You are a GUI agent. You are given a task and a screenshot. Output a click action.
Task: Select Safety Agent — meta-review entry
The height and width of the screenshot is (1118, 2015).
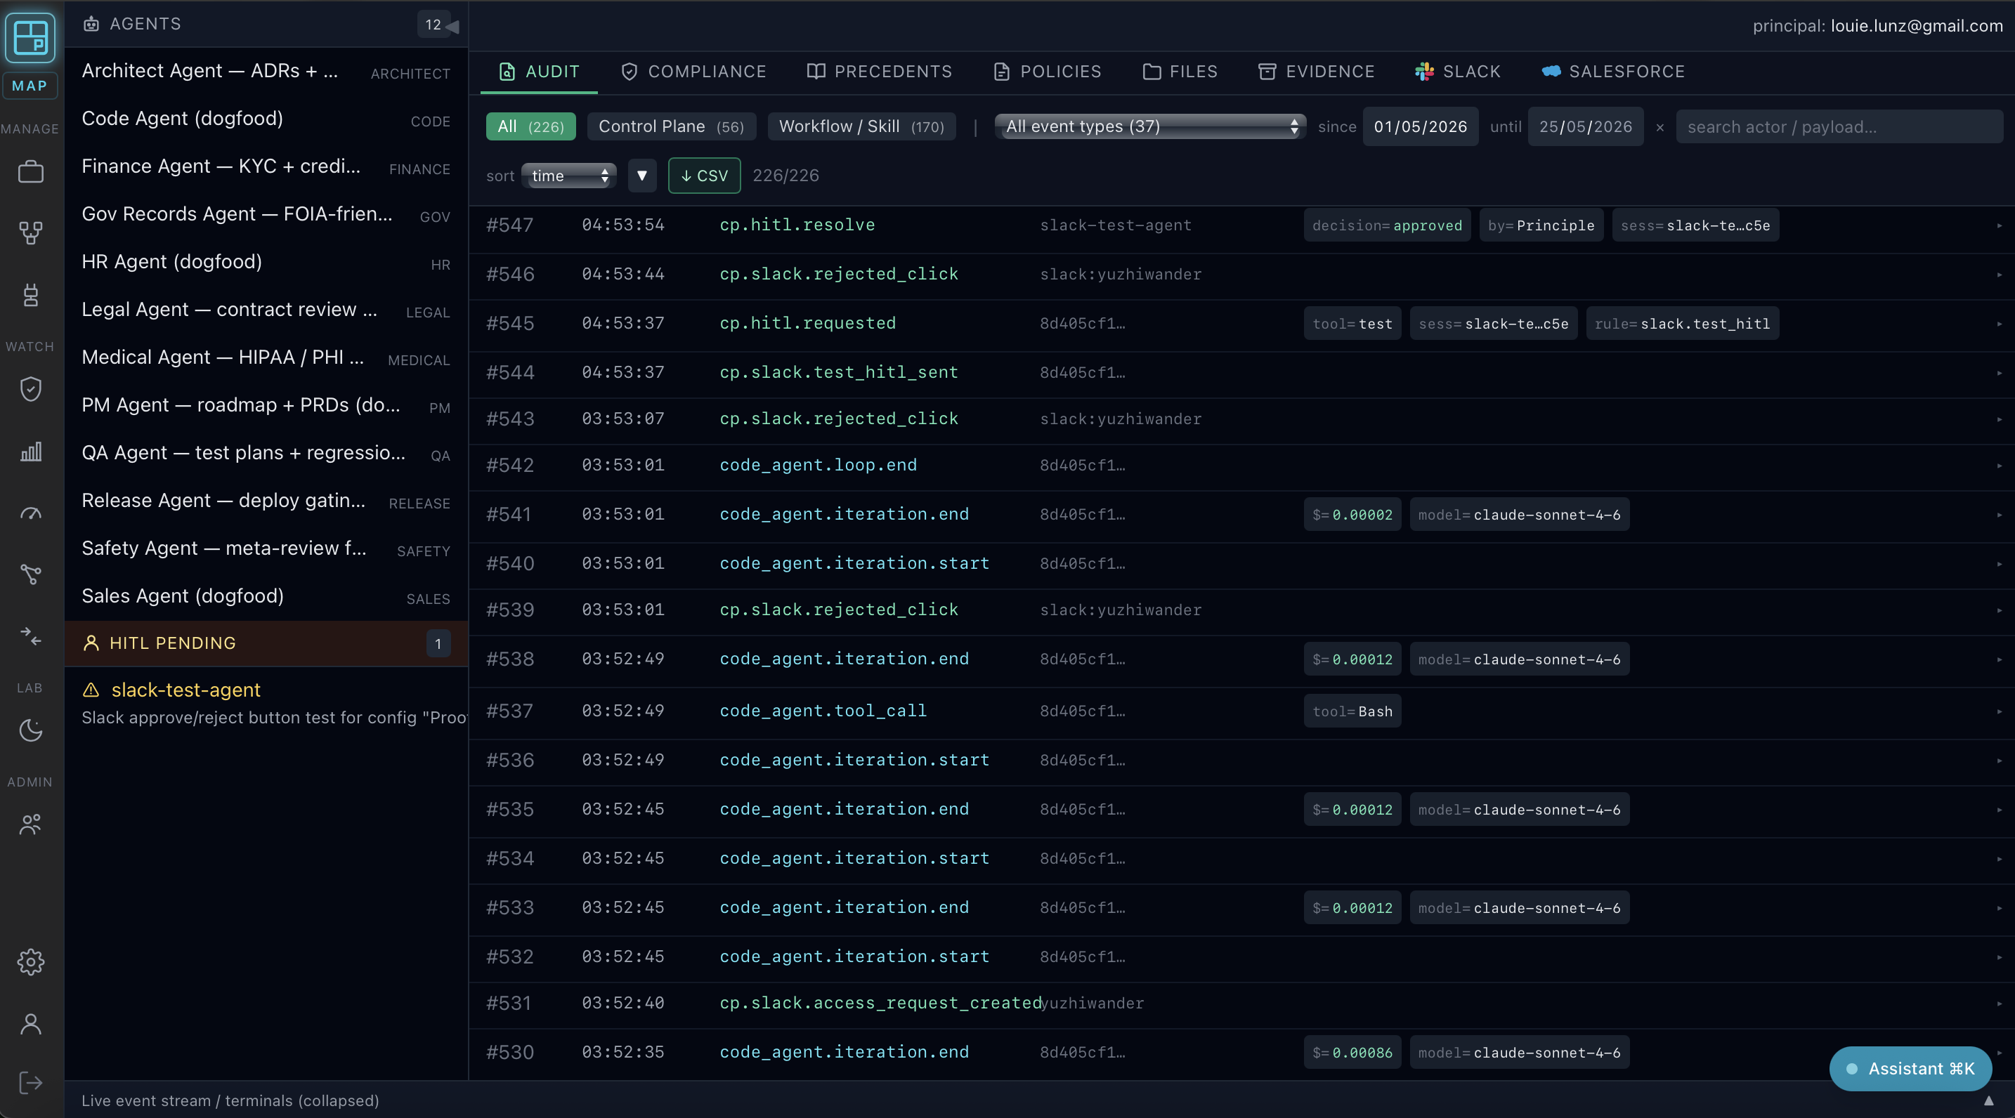pos(266,549)
